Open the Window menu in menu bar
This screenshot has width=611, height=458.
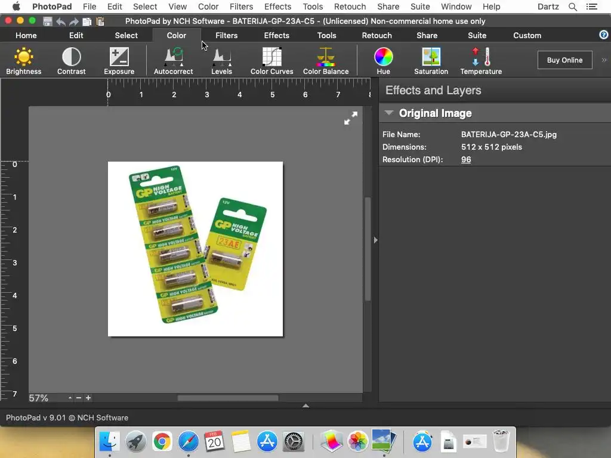[x=456, y=7]
